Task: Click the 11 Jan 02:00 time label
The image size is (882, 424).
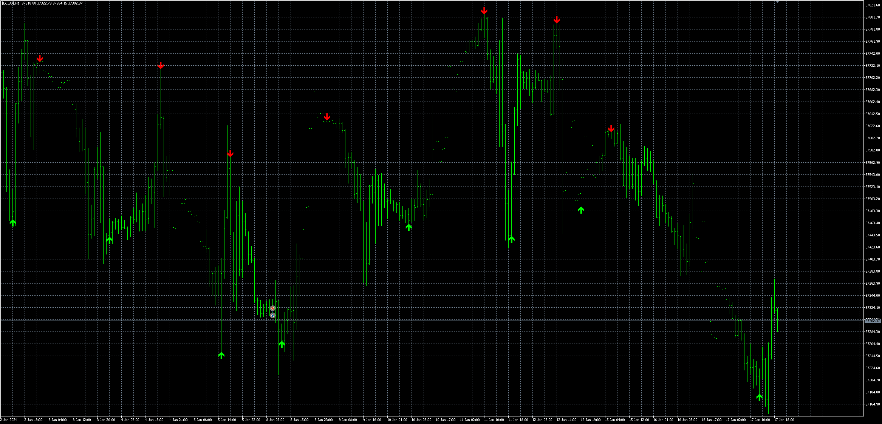Action: 470,420
